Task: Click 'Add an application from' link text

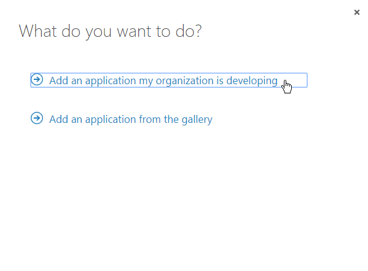Action: point(105,119)
